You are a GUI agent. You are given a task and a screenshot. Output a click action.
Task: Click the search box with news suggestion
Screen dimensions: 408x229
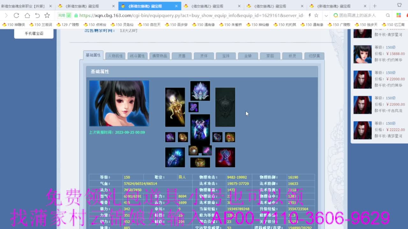tap(357, 15)
